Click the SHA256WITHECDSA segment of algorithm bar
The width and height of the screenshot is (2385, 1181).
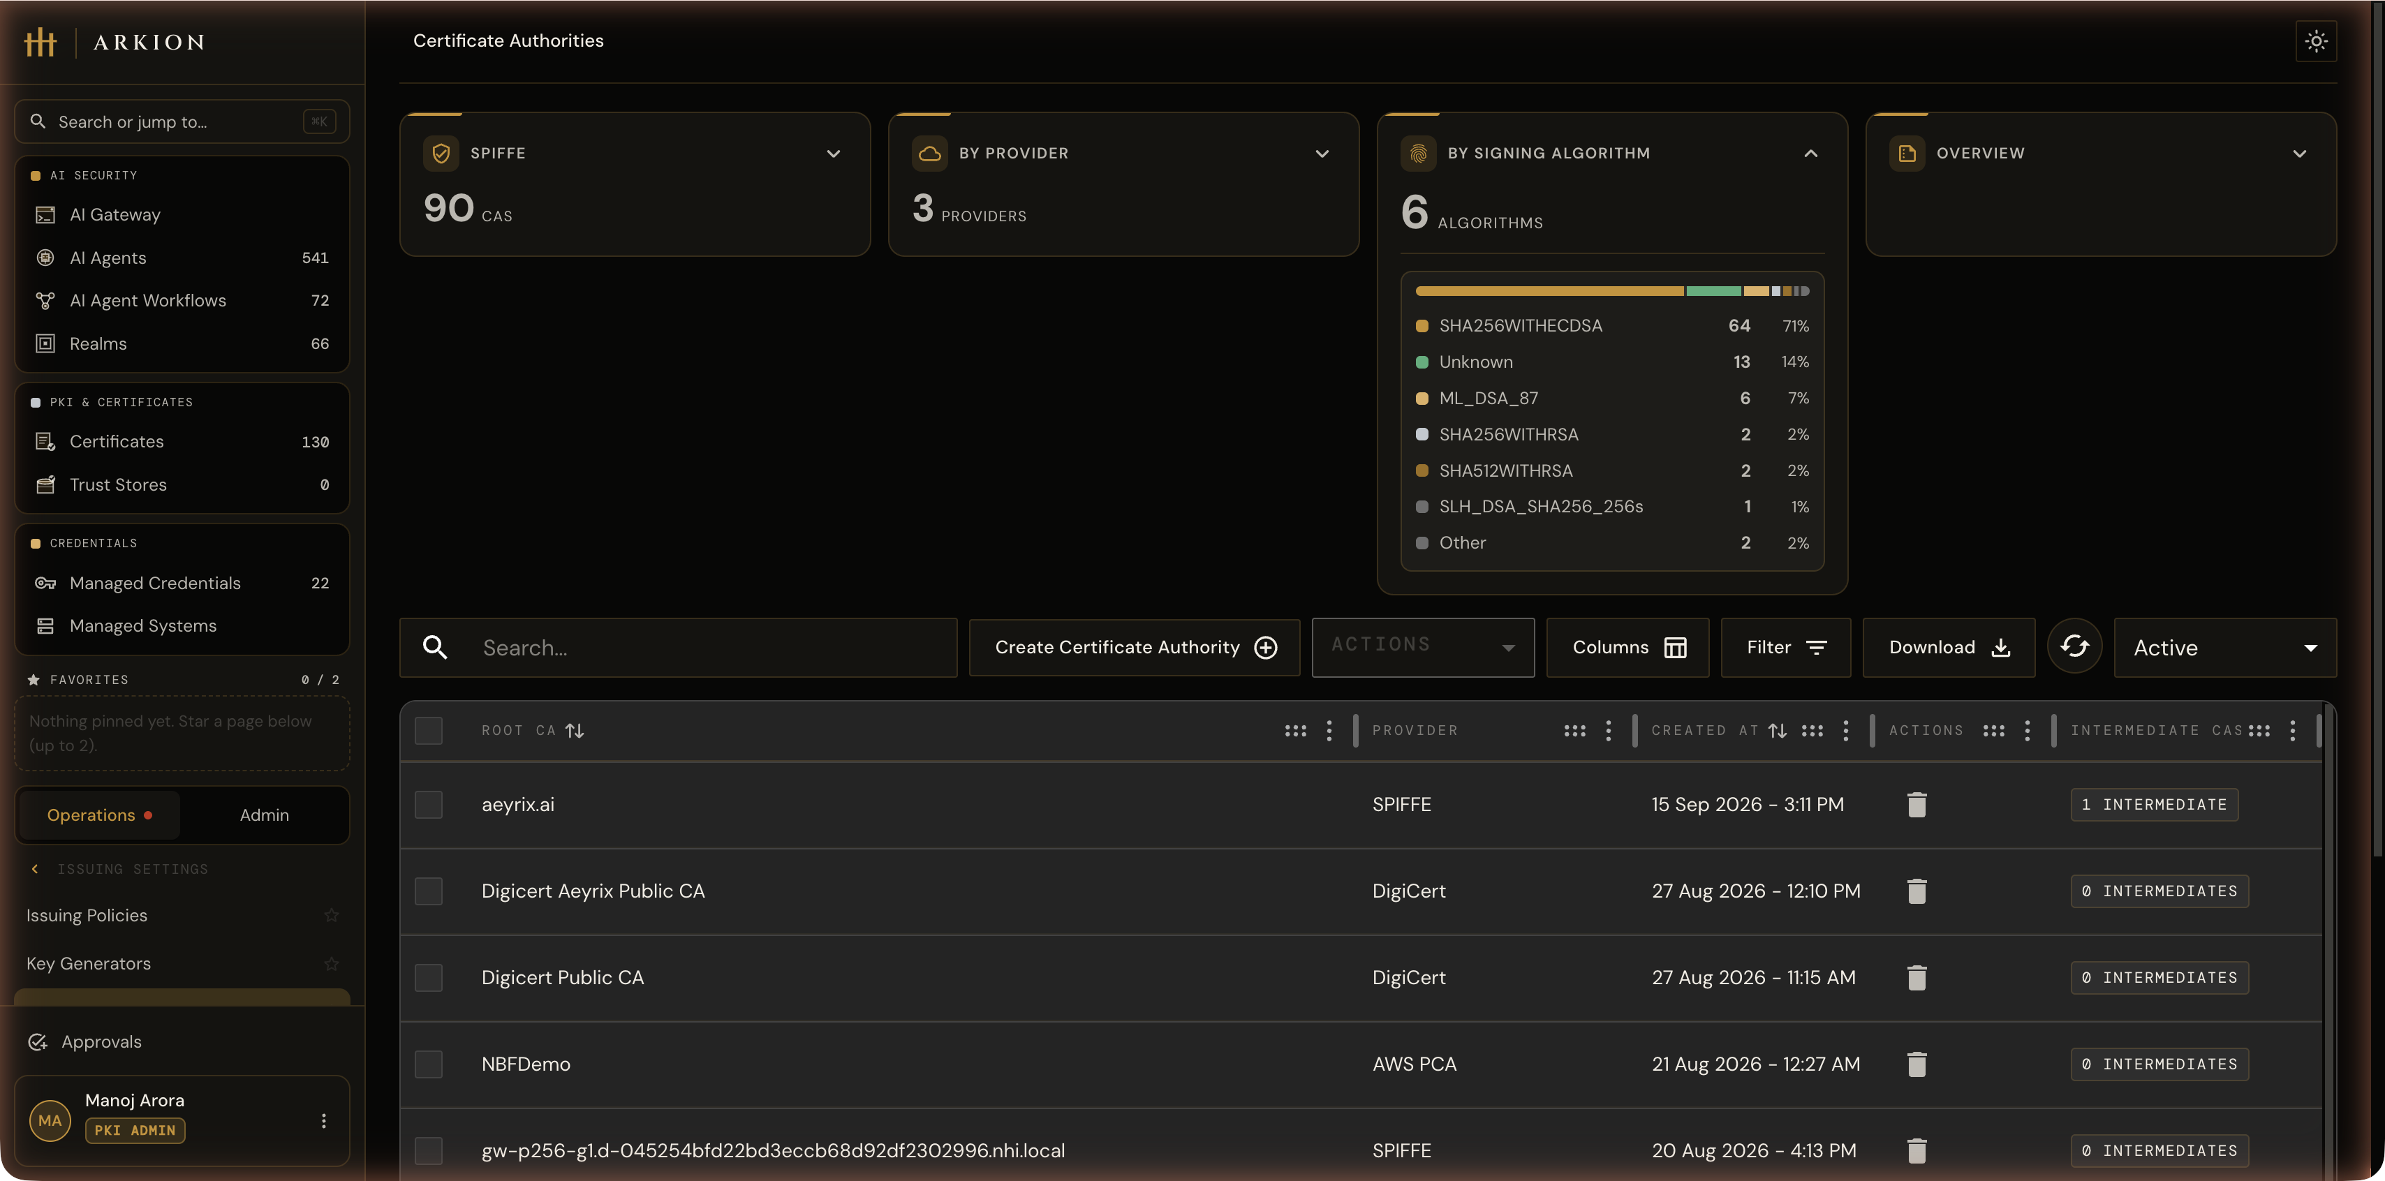[x=1549, y=290]
